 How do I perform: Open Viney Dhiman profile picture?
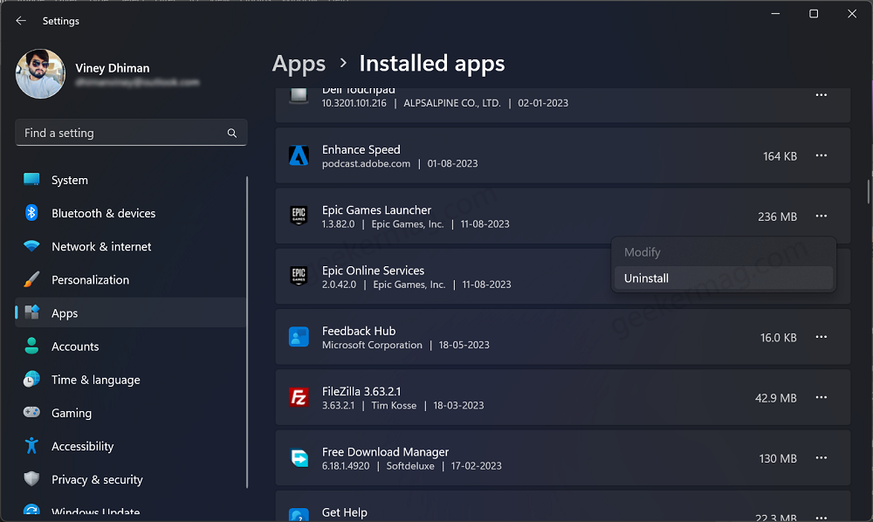click(x=40, y=73)
